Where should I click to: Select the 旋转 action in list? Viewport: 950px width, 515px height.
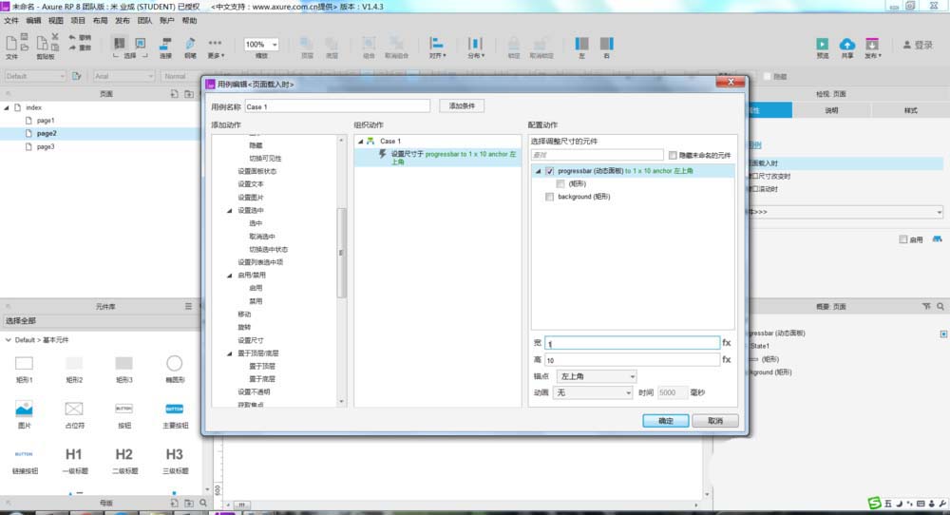click(244, 327)
